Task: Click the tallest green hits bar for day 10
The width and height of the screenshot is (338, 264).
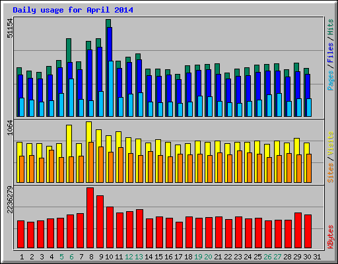Action: tap(108, 23)
